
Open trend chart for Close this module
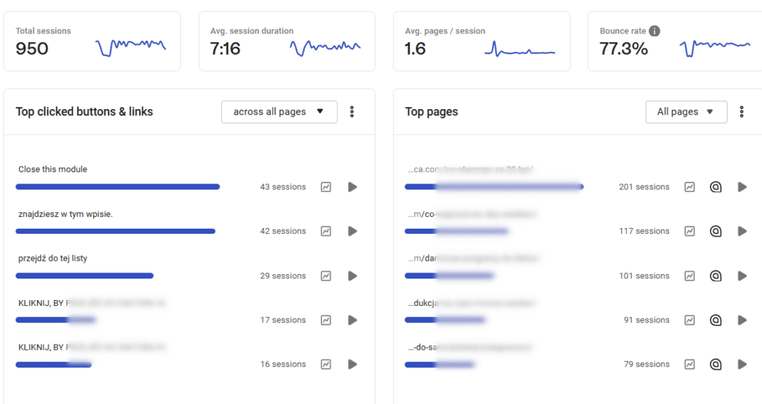[326, 187]
